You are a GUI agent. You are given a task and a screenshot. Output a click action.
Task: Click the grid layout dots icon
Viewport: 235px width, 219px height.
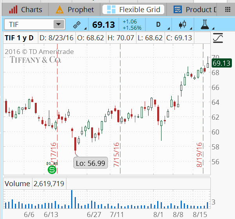pos(228,10)
